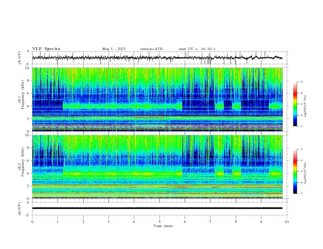Image resolution: width=323 pixels, height=249 pixels.
Task: Click the log(PSD) label beside ch.1 color bar
Action: [x=305, y=106]
